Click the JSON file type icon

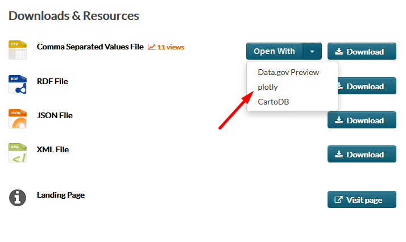[18, 119]
